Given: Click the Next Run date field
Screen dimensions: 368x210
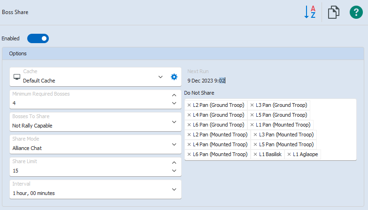Looking at the screenshot, I should (x=207, y=81).
